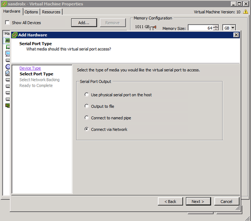Click the Add... button in Properties window
Image resolution: width=251 pixels, height=221 pixels.
84,23
